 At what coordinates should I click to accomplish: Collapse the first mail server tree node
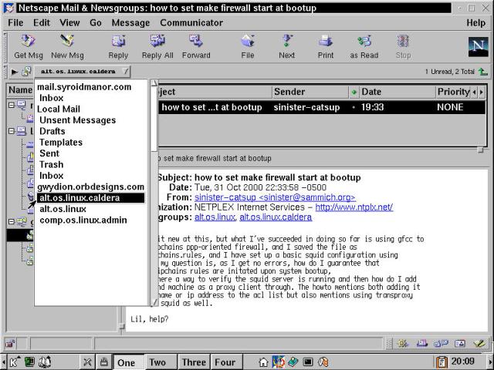click(x=12, y=105)
